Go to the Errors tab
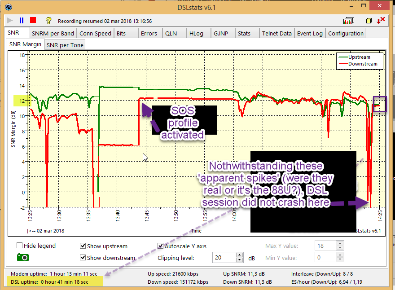 point(149,34)
